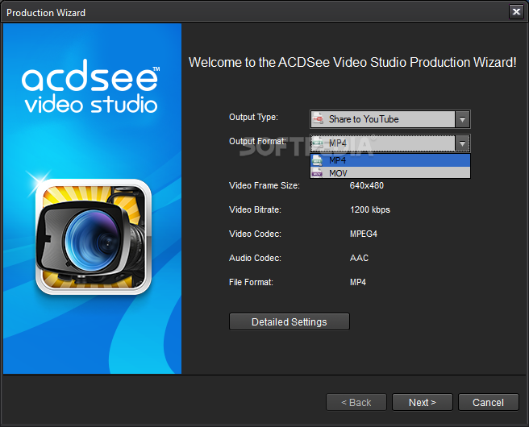Click the File Format label
Viewport: 529px width, 427px height.
click(251, 283)
